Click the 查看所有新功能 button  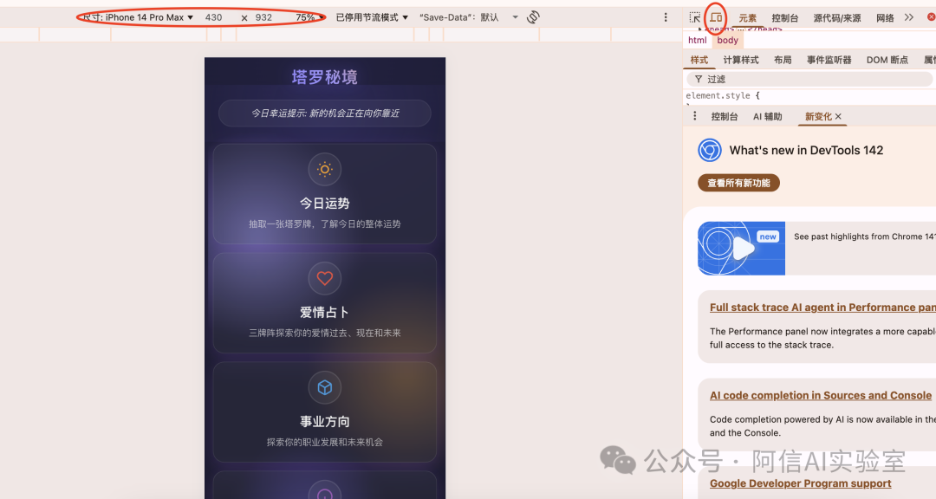738,183
